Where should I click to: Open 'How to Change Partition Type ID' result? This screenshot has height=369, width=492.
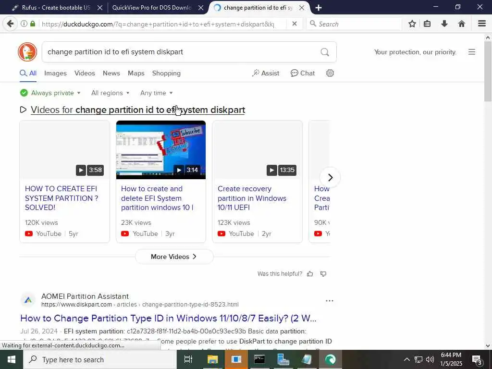pos(168,318)
